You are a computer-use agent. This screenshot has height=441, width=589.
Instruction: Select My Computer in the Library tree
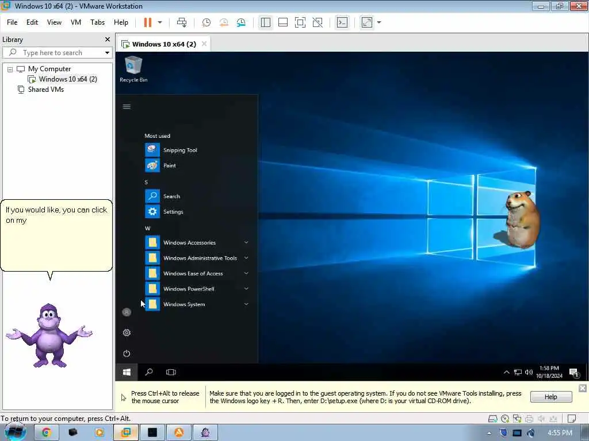coord(49,69)
